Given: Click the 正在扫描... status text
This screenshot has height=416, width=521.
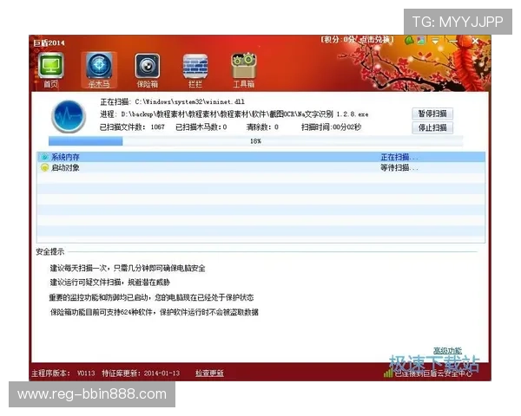Looking at the screenshot, I should [x=399, y=157].
